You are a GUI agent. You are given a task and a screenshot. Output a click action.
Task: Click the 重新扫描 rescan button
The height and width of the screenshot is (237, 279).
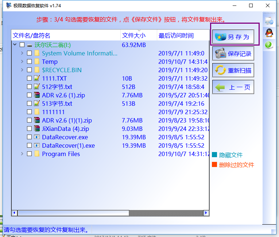233,70
